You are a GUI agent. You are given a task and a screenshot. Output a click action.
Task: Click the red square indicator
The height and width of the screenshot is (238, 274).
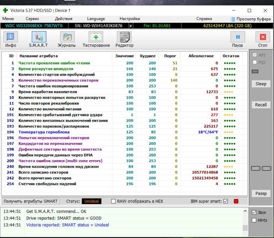(236, 201)
